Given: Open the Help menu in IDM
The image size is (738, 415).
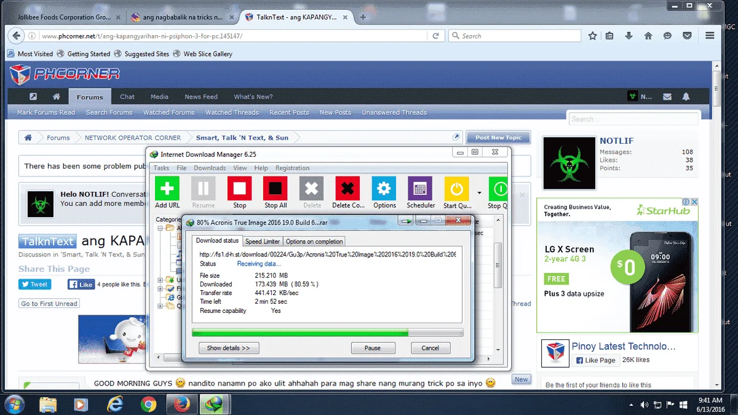Looking at the screenshot, I should 261,168.
